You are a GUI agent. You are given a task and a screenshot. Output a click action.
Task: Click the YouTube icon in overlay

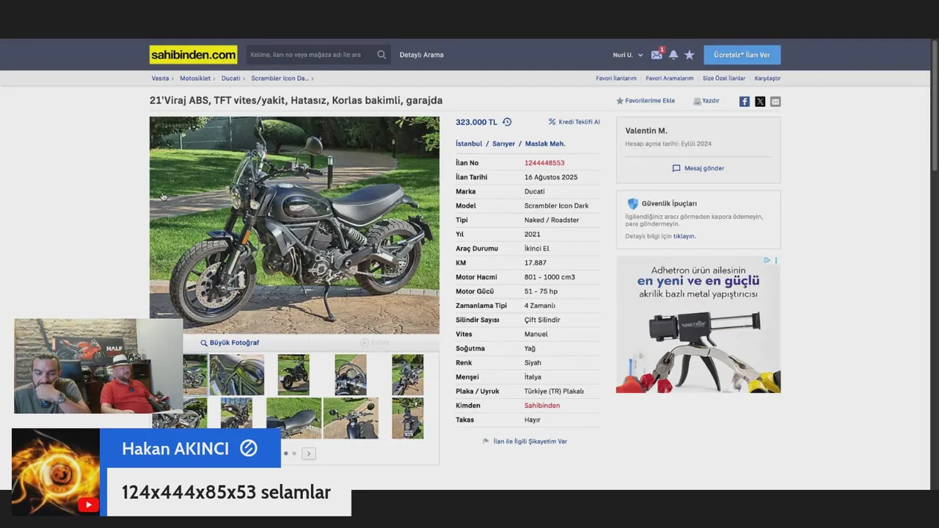point(88,505)
